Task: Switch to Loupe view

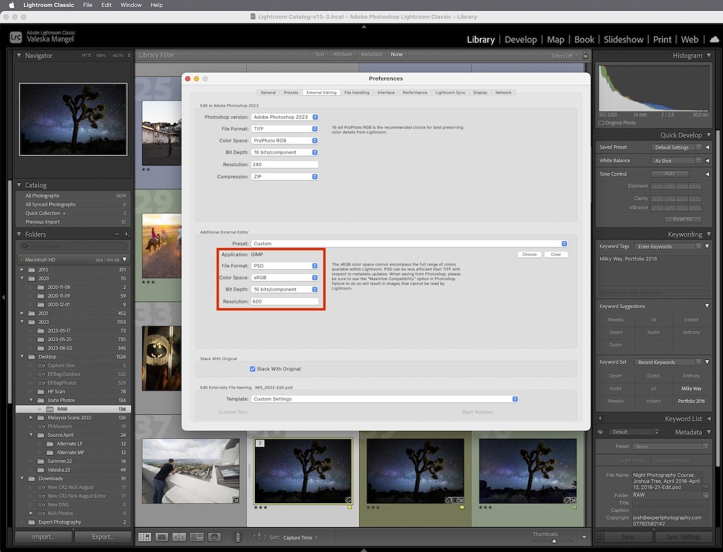Action: coord(161,537)
